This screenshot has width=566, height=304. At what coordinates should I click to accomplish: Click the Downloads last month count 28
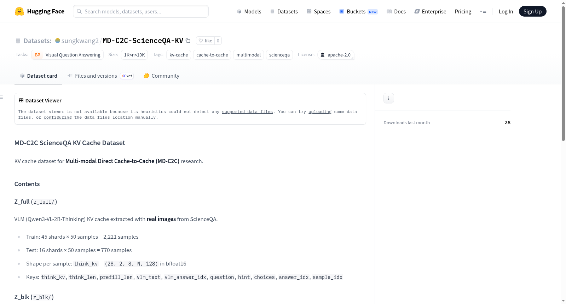[x=508, y=123]
